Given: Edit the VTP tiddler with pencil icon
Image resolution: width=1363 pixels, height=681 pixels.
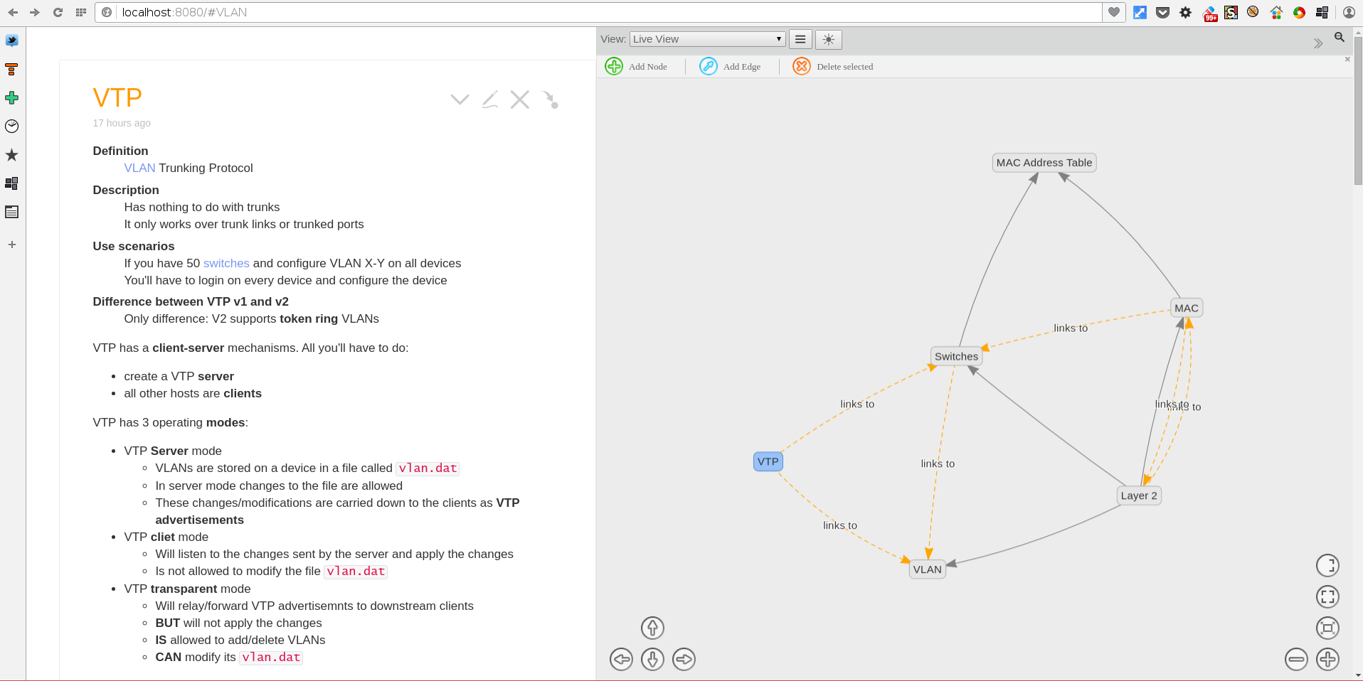Looking at the screenshot, I should tap(490, 100).
